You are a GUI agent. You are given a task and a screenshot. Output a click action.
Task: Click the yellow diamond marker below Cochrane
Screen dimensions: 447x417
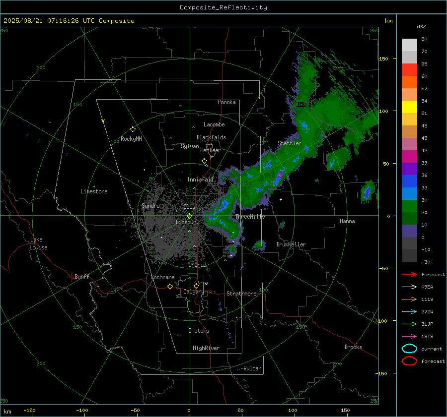point(170,286)
